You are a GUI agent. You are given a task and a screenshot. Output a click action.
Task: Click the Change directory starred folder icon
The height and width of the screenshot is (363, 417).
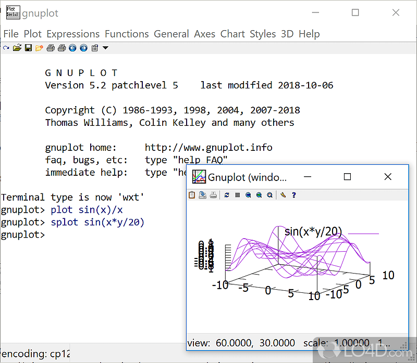[x=39, y=48]
